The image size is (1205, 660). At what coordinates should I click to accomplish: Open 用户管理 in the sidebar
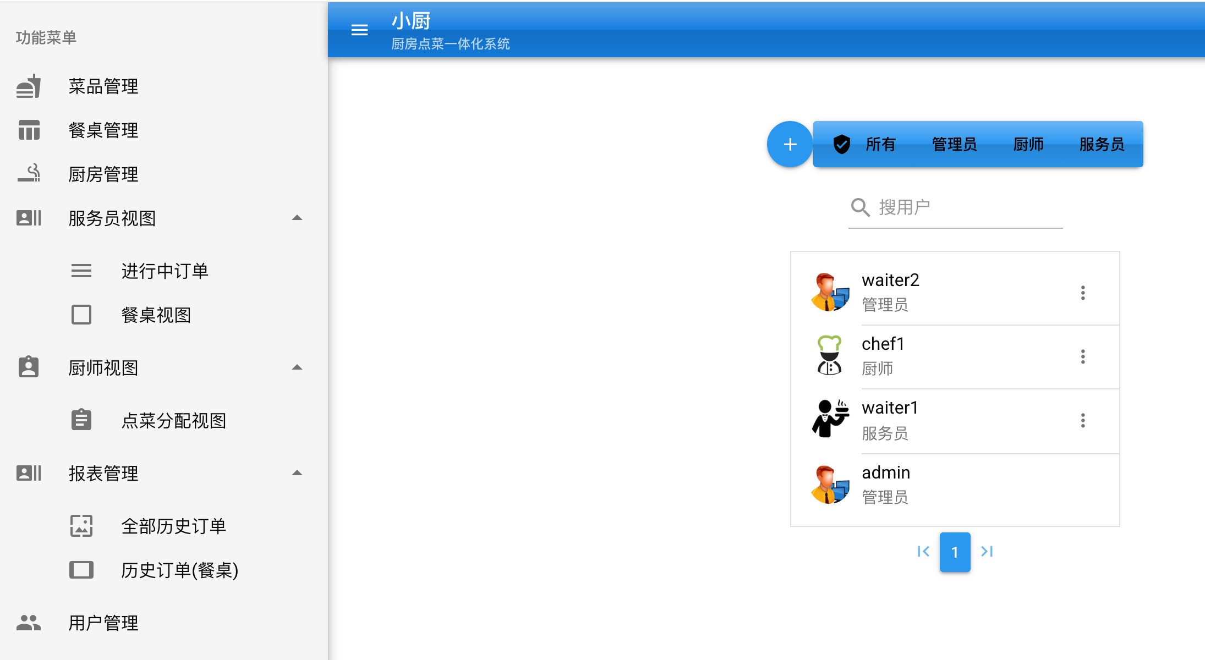point(103,623)
